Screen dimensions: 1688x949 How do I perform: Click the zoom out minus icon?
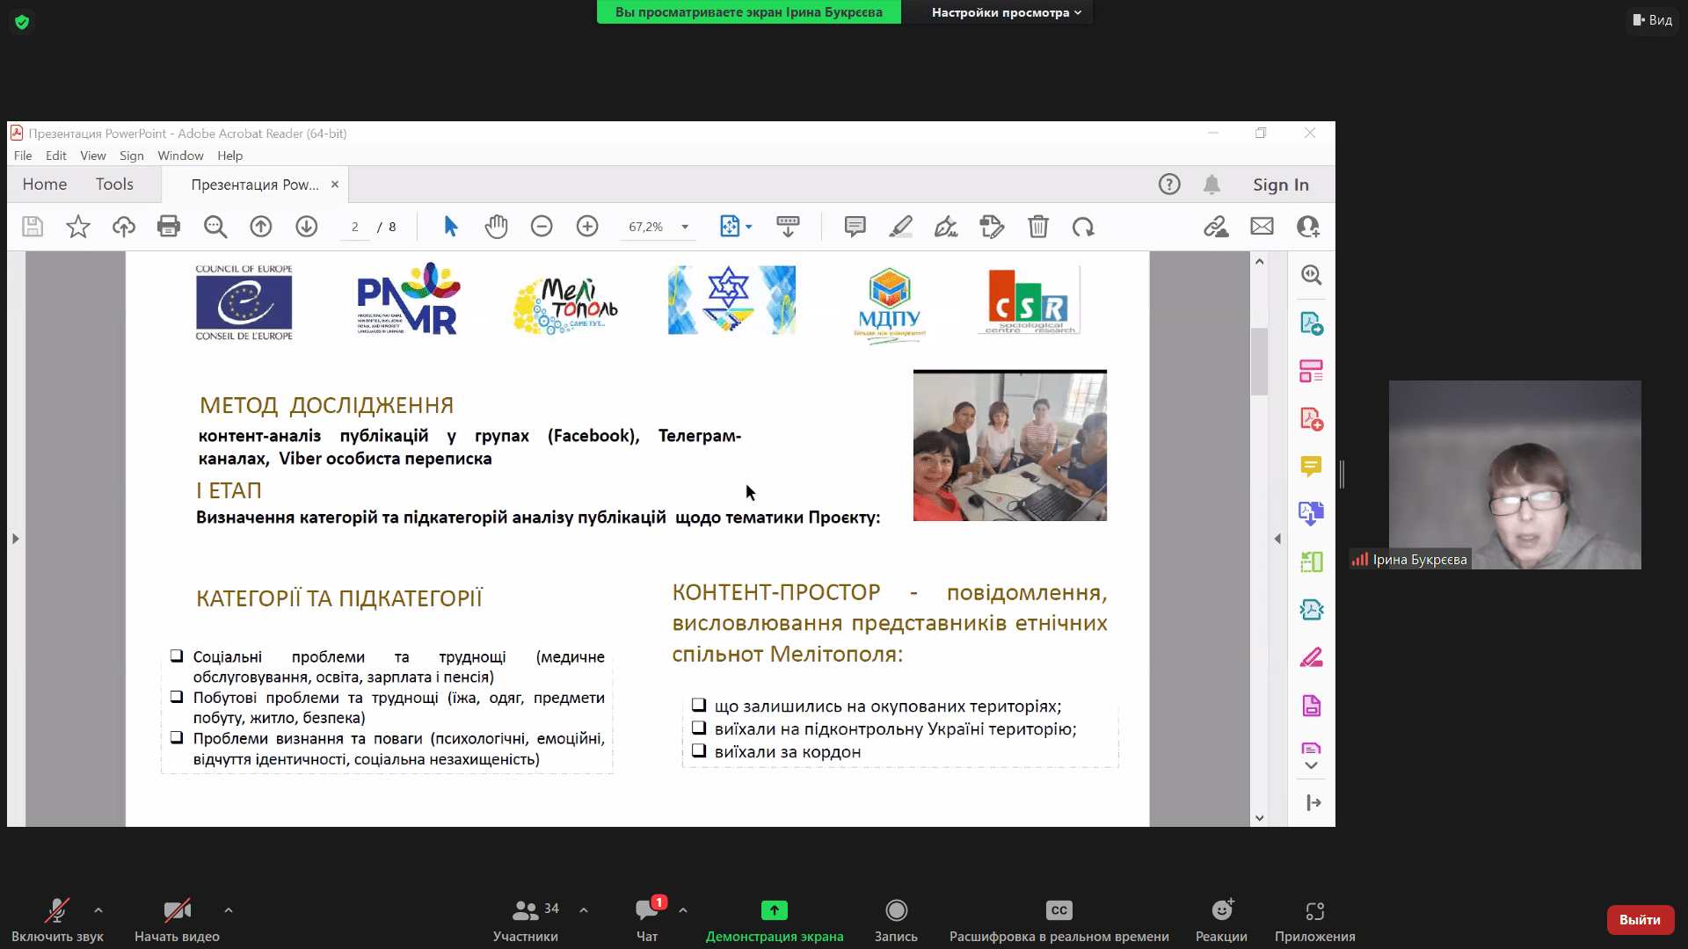[x=542, y=227]
